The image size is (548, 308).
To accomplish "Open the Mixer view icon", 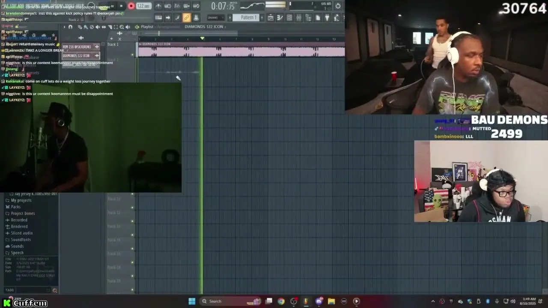I will (299, 18).
